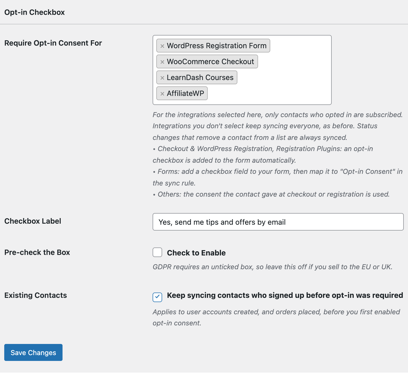Click the 'Others: the consent the contact gave' note
Image resolution: width=408 pixels, height=380 pixels.
coord(271,194)
